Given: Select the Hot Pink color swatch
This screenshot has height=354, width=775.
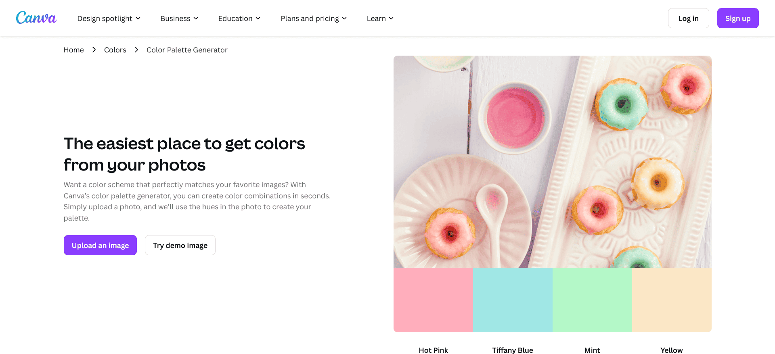Looking at the screenshot, I should [x=433, y=300].
